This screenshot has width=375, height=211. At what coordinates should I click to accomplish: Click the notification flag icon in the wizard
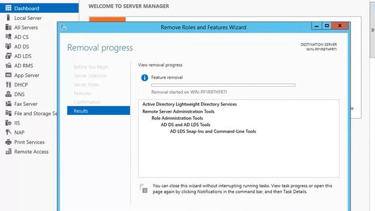pos(144,189)
